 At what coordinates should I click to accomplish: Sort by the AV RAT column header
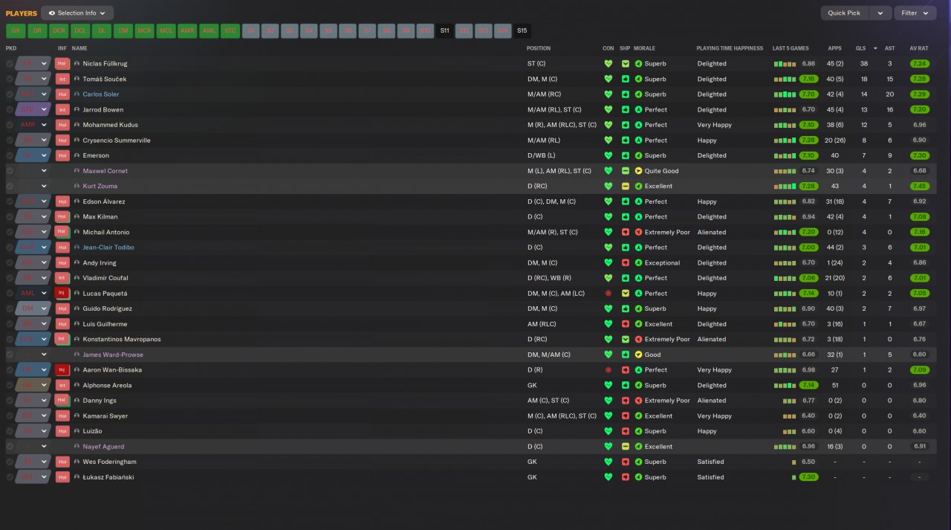tap(919, 48)
